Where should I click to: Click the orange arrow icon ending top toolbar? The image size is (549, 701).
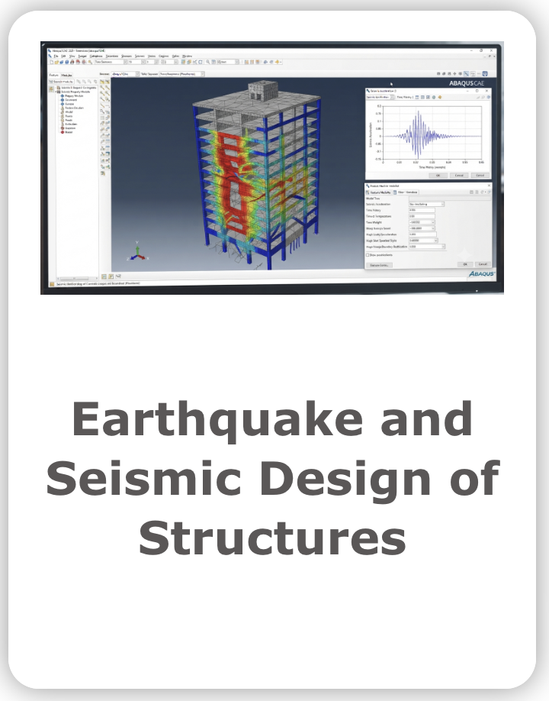(278, 62)
